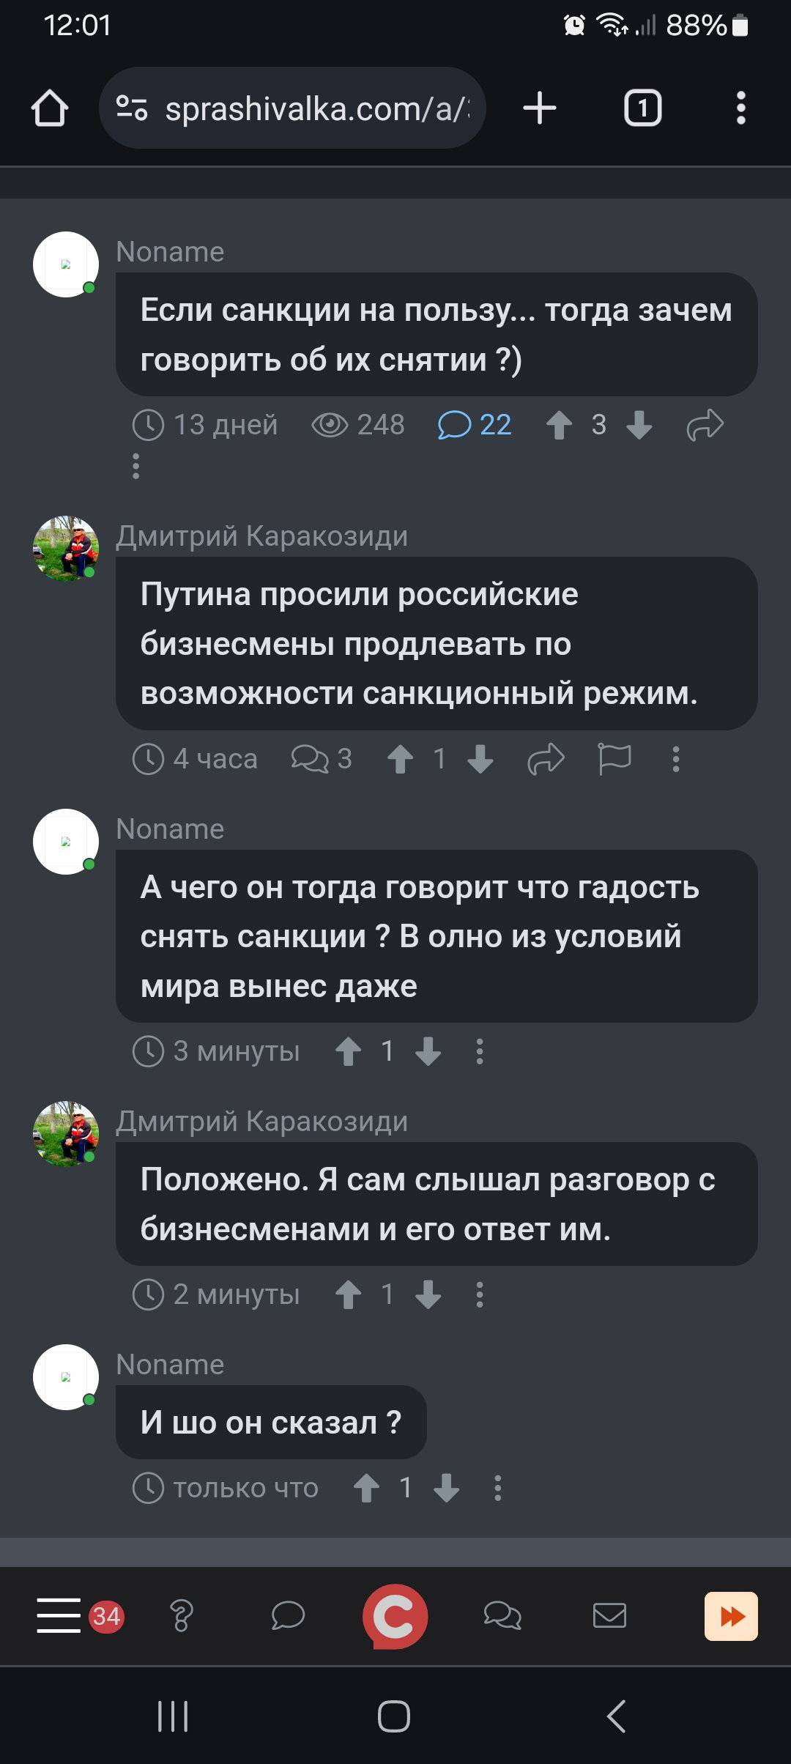Tap the question mark icon in bottom bar
Screen dimensions: 791x1764
(181, 1615)
